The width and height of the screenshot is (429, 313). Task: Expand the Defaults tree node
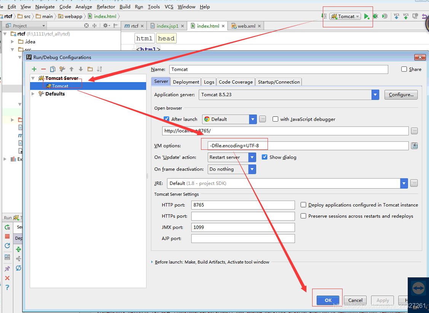coord(33,94)
